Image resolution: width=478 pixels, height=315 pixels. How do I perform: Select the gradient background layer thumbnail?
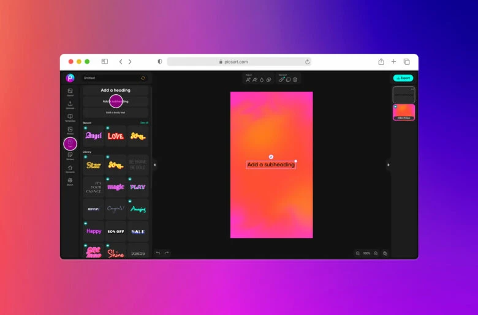[x=403, y=112]
